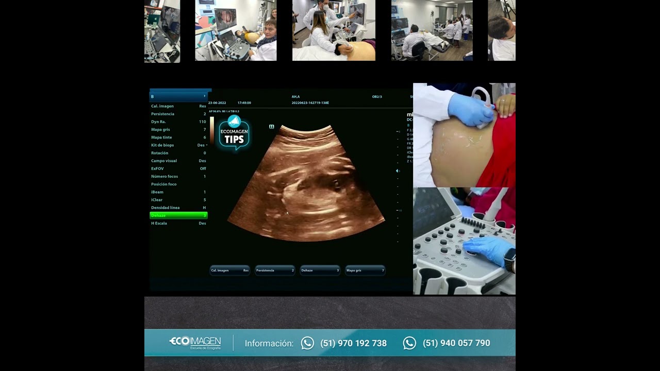Click the AP 96.6% MI 1.4 TIB 0.3 readout
Screen dimensions: 660x371
point(224,111)
